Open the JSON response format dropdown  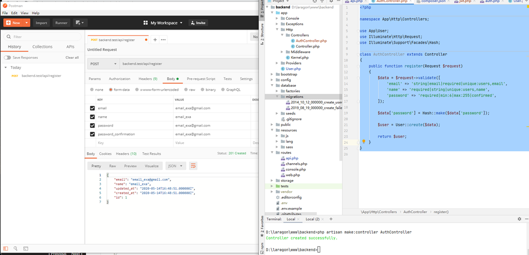tap(176, 166)
